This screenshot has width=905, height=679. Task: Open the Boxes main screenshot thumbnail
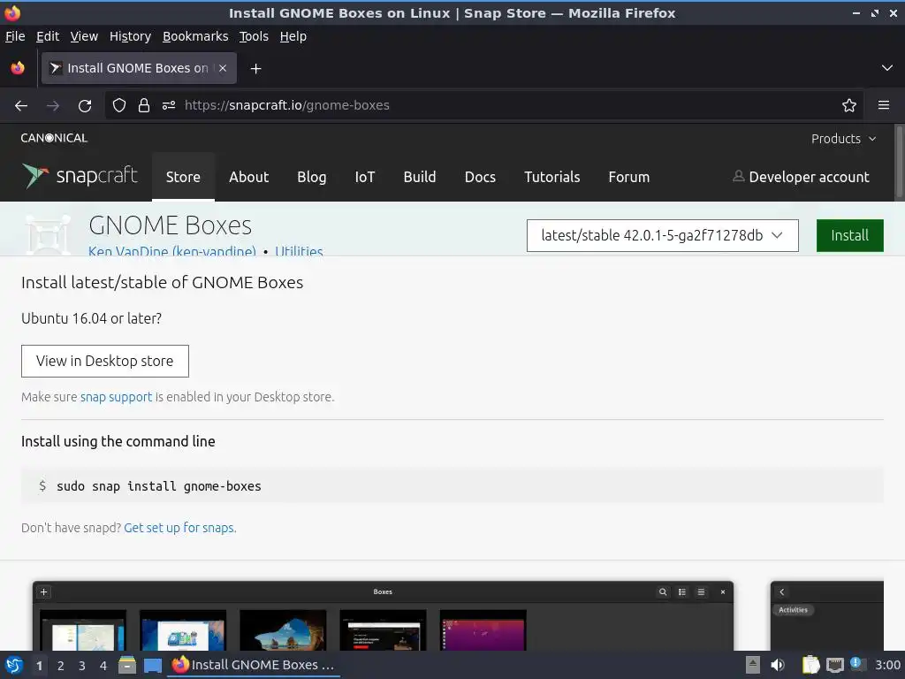click(x=384, y=615)
